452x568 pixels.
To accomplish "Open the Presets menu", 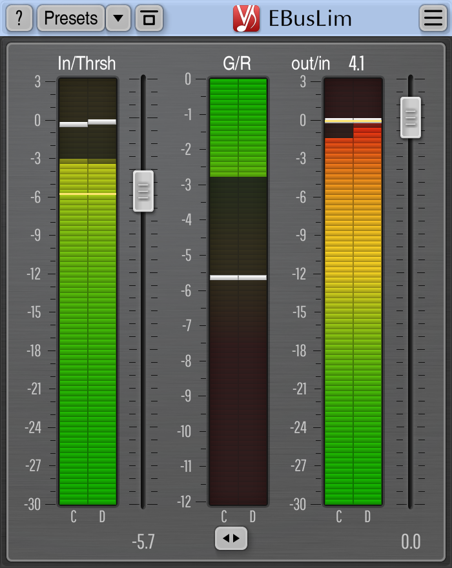I will click(70, 18).
